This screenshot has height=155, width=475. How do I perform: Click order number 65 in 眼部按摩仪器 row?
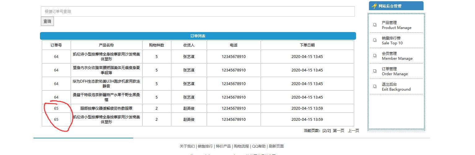pyautogui.click(x=56, y=108)
